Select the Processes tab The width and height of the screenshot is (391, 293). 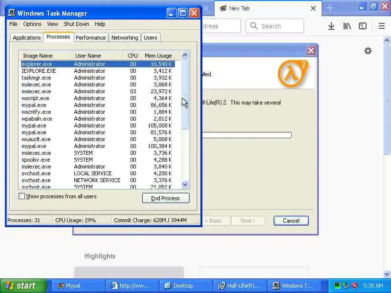pyautogui.click(x=58, y=37)
